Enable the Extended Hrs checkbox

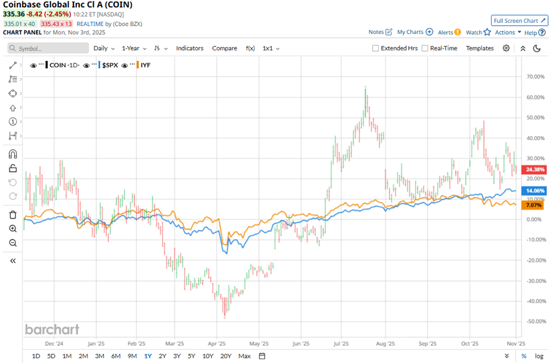coord(376,48)
